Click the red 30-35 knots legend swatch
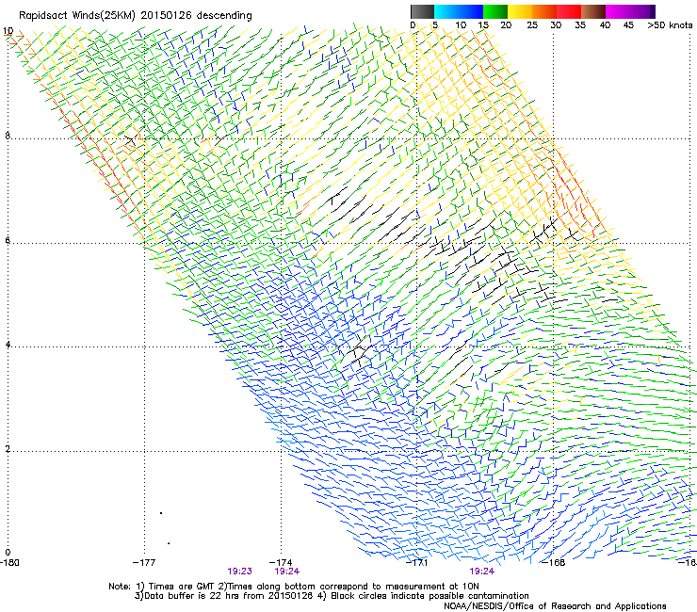Viewport: 697px width, 612px height. 569,11
